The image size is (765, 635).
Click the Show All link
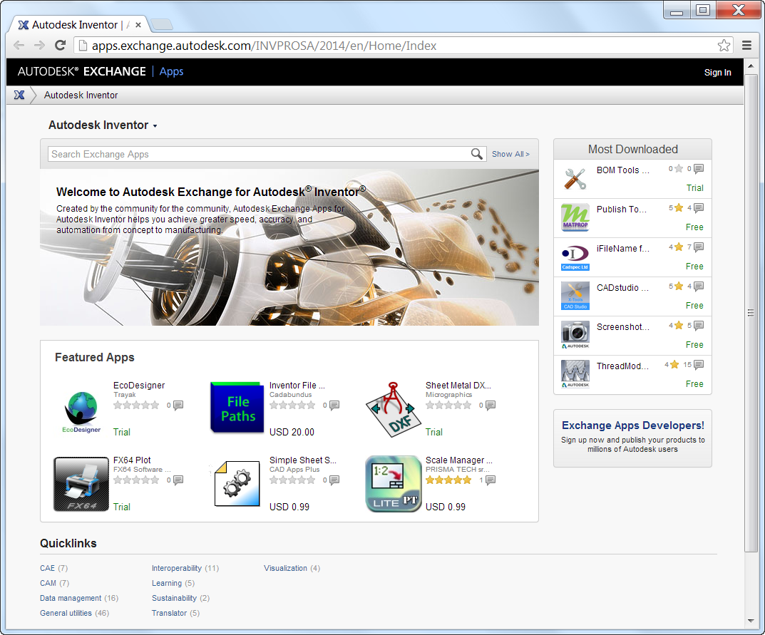[510, 154]
